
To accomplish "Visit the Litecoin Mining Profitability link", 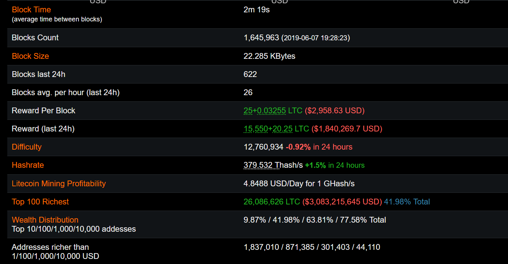I will pos(59,183).
